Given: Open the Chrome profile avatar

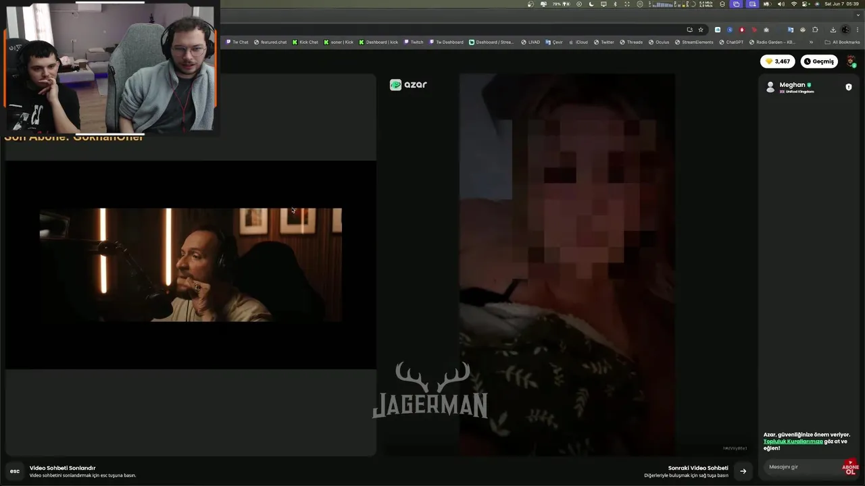Looking at the screenshot, I should 845,30.
